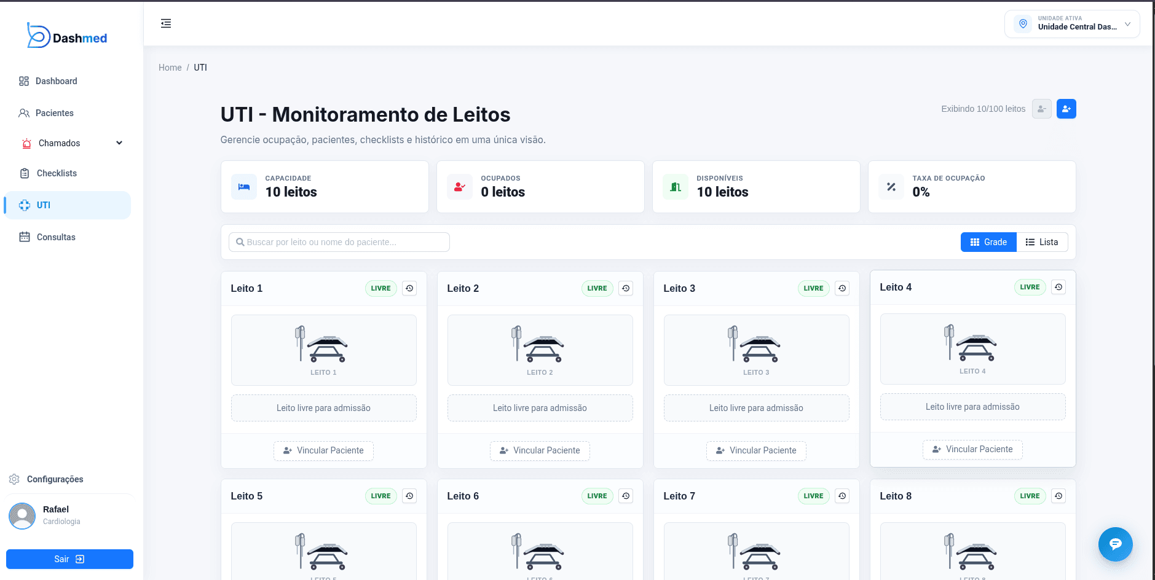The height and width of the screenshot is (580, 1155).
Task: Click Vincular Paciente on Leito 1
Action: click(x=323, y=450)
